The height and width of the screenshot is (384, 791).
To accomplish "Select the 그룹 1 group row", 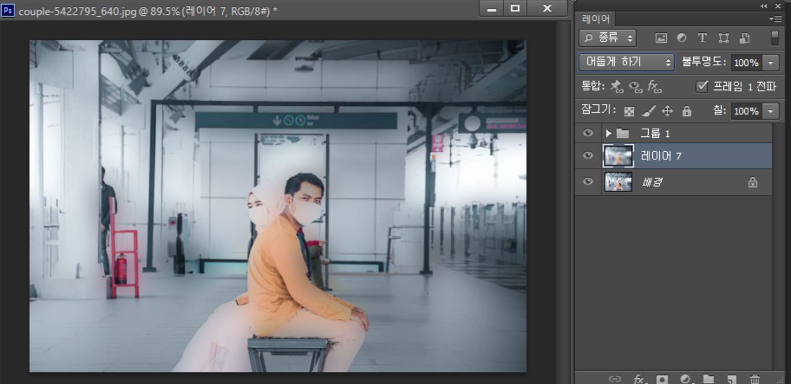I will (x=674, y=133).
